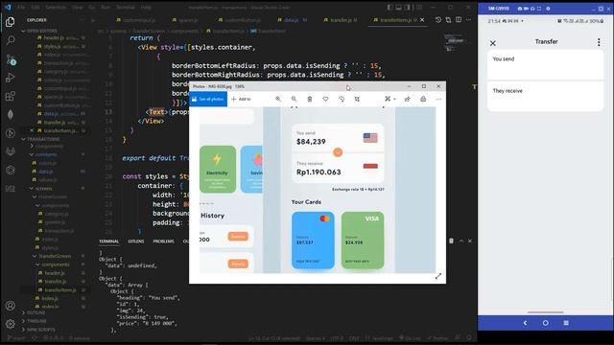Open three-dot menu on Transfer screen
Viewport: 614px width, 345px height.
tap(599, 42)
